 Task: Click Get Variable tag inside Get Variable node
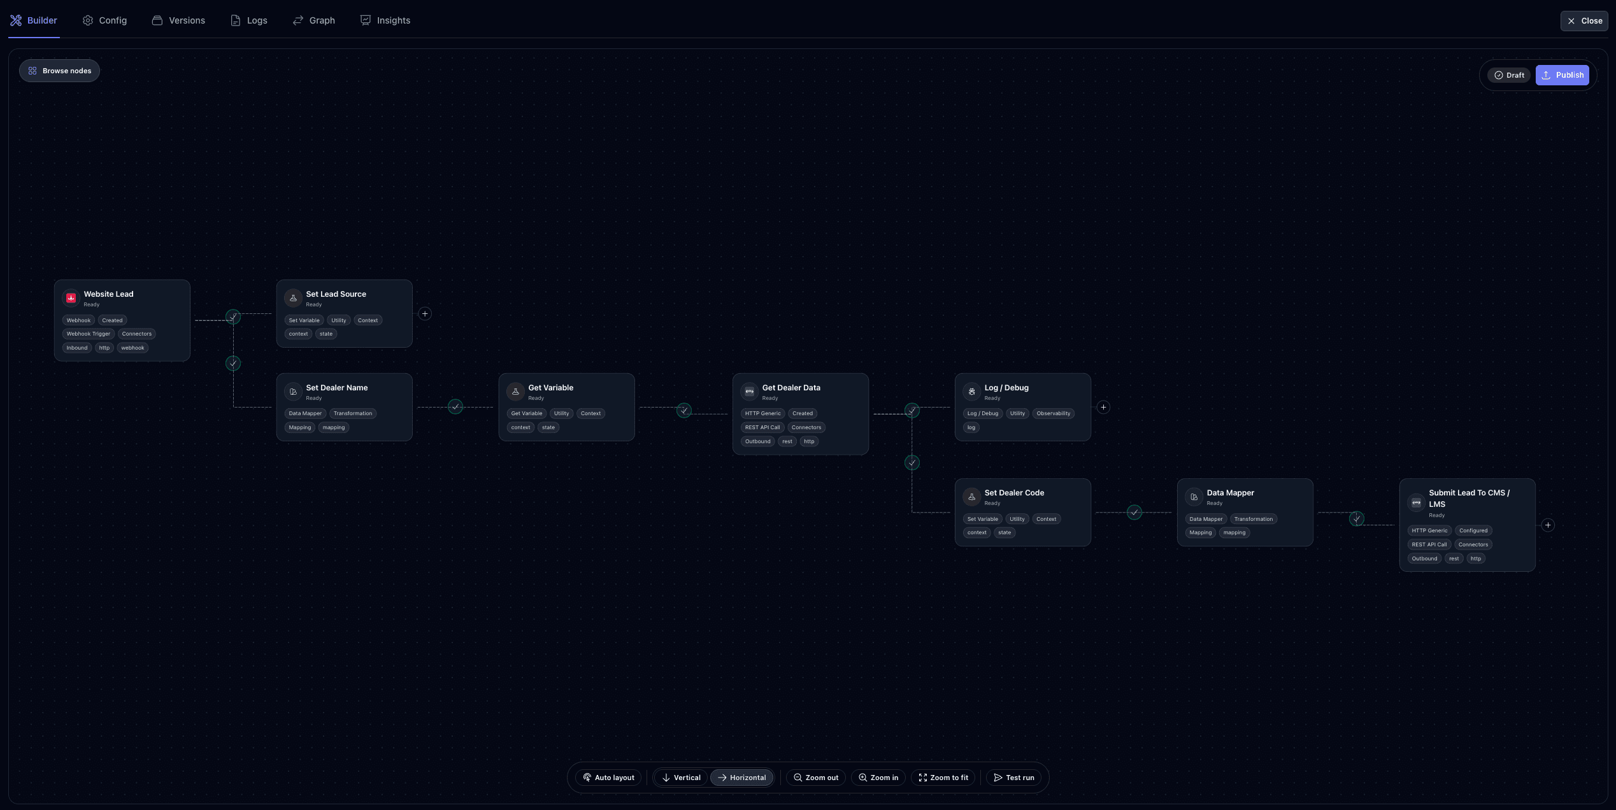(526, 413)
